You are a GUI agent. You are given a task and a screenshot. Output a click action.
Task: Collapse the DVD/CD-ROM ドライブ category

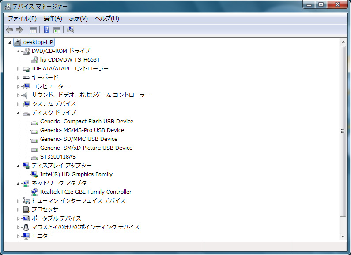tap(19, 51)
